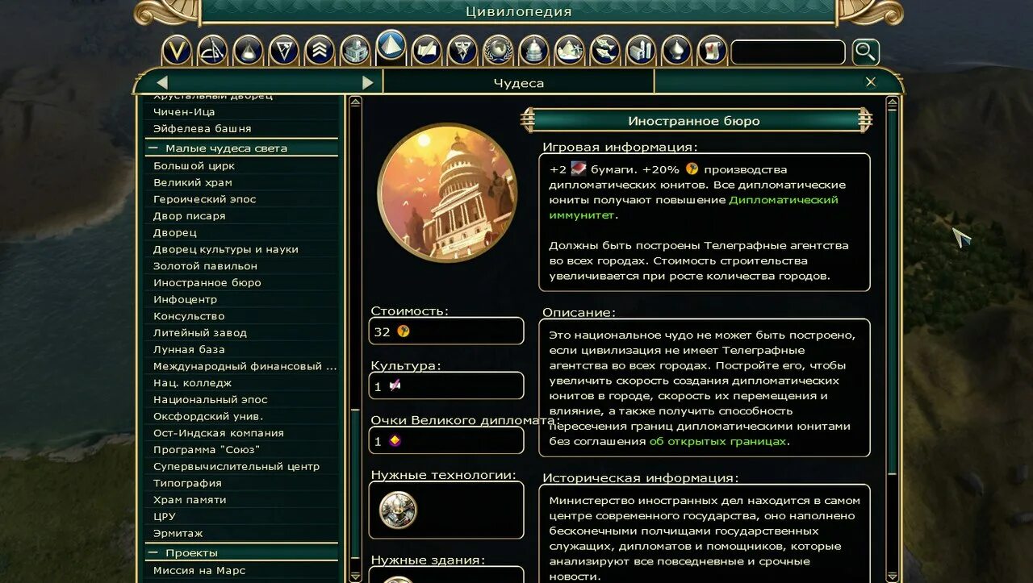Click the article scrollbar down arrow
The width and height of the screenshot is (1033, 583).
click(x=892, y=576)
